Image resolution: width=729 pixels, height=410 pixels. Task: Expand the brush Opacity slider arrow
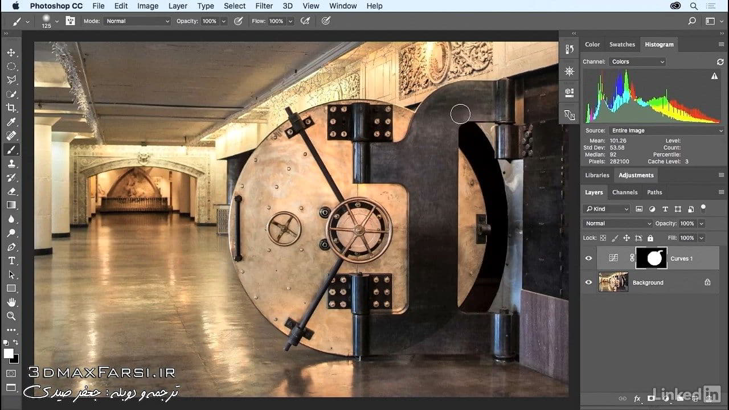[x=224, y=21]
